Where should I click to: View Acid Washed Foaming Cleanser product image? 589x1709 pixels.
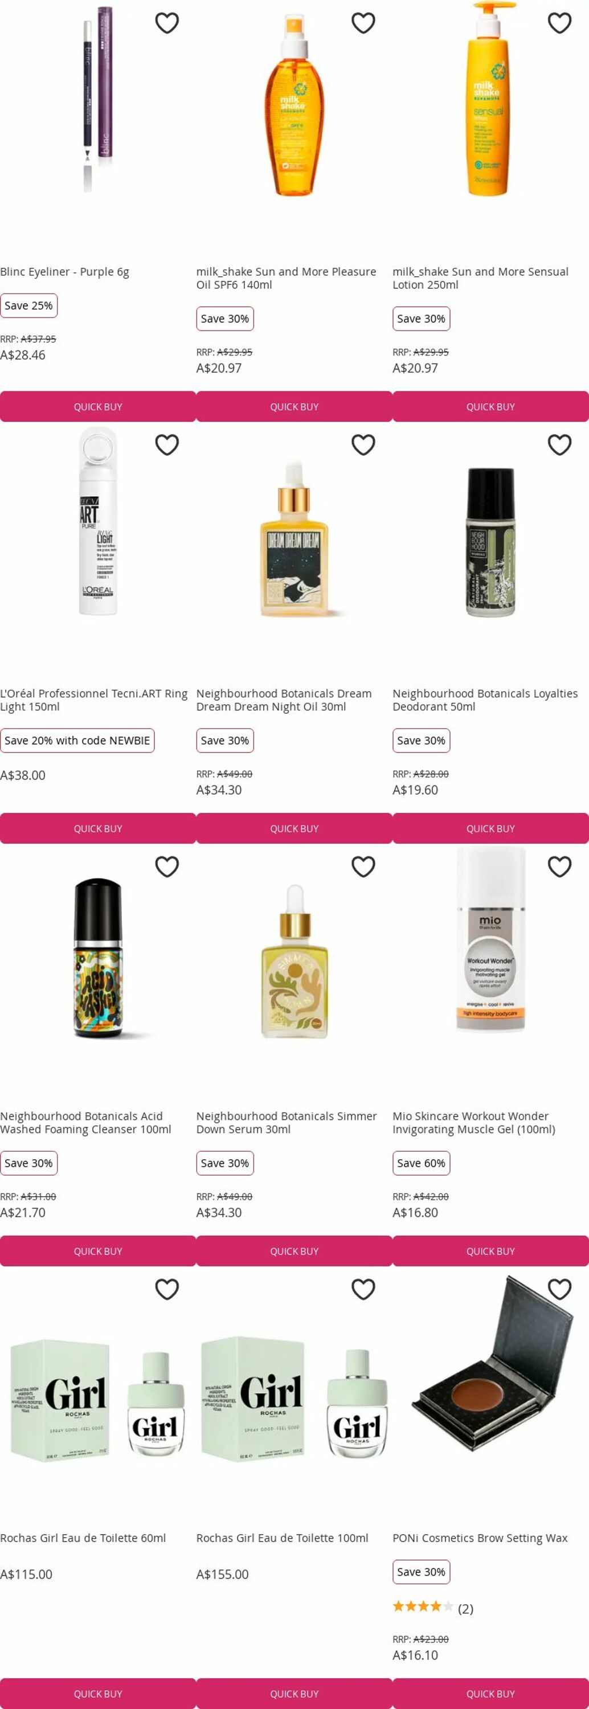(x=98, y=958)
